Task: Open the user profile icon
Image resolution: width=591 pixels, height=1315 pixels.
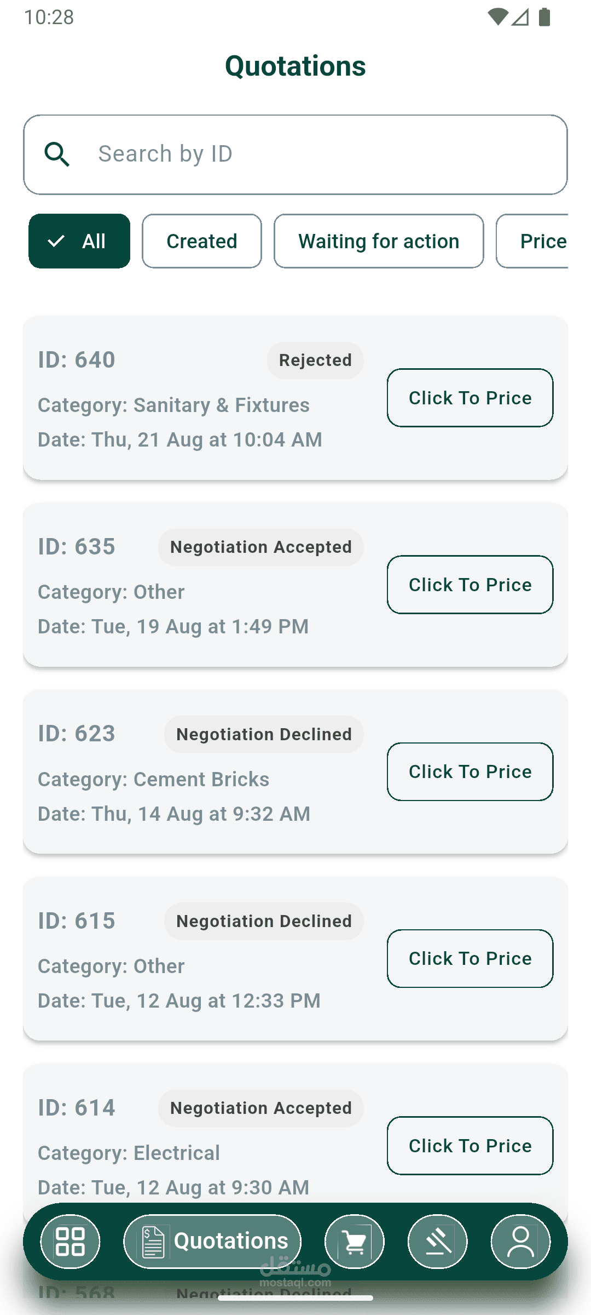Action: (520, 1242)
